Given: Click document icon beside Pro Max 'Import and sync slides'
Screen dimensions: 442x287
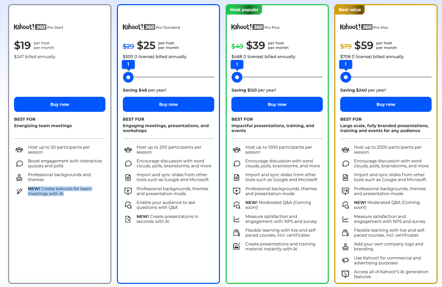Looking at the screenshot, I should point(345,177).
